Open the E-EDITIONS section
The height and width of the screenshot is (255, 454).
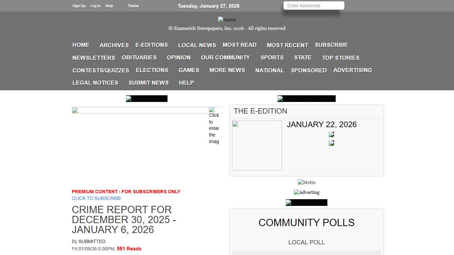[x=152, y=45]
